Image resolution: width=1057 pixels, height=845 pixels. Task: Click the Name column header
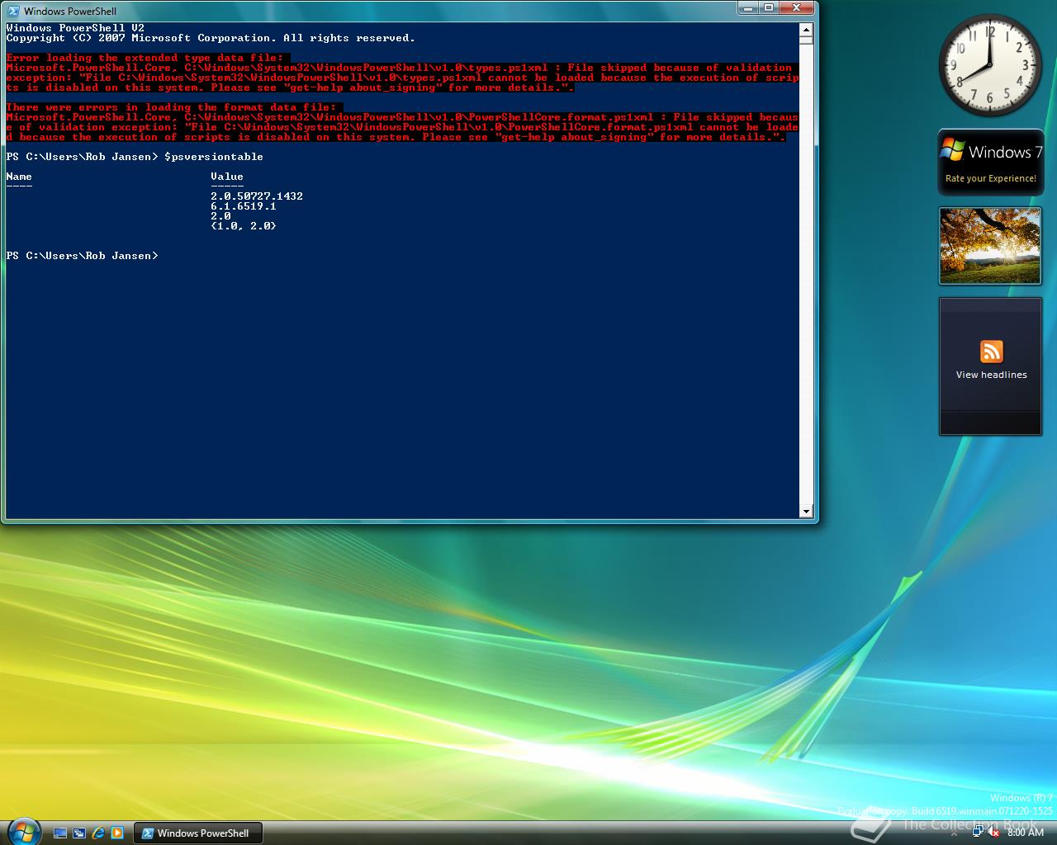pyautogui.click(x=19, y=177)
